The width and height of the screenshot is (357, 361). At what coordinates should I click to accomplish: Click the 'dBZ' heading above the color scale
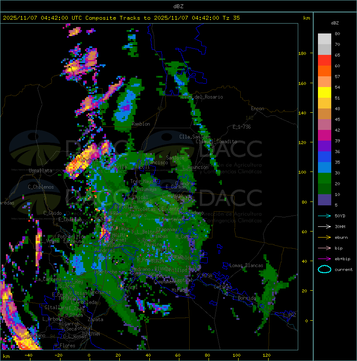[x=335, y=23]
